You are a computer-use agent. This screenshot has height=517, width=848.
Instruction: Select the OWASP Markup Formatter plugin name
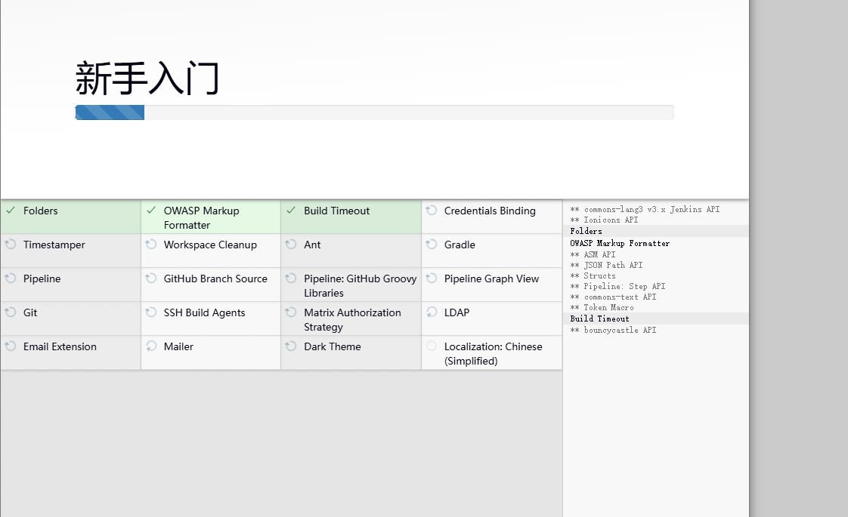coord(201,217)
